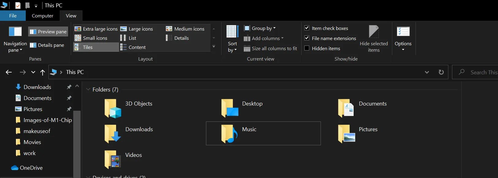498x178 pixels.
Task: Open the work sidebar folder
Action: 29,153
